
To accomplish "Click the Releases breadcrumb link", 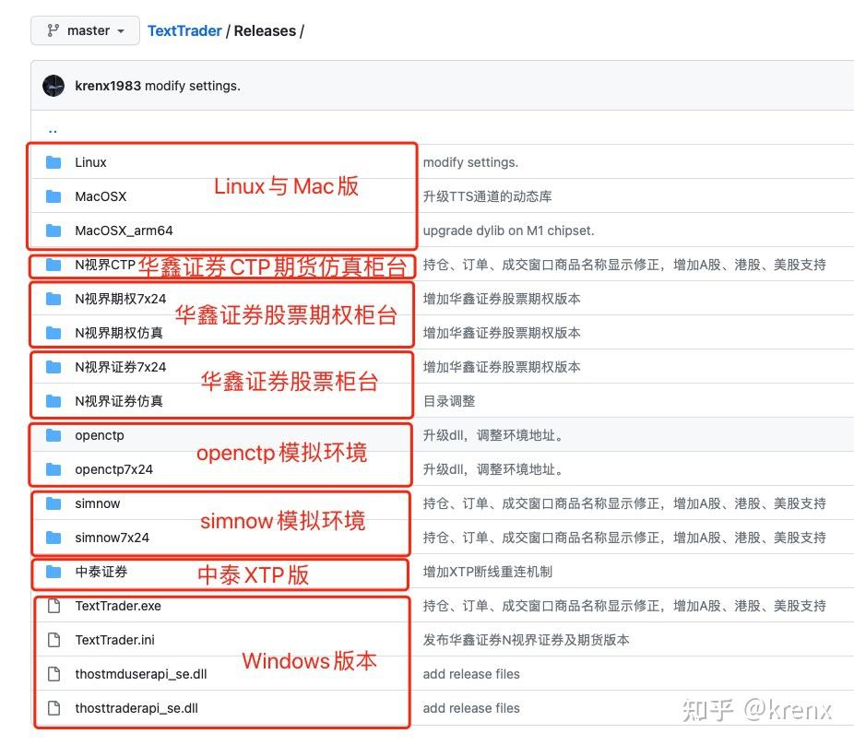I will pyautogui.click(x=266, y=30).
